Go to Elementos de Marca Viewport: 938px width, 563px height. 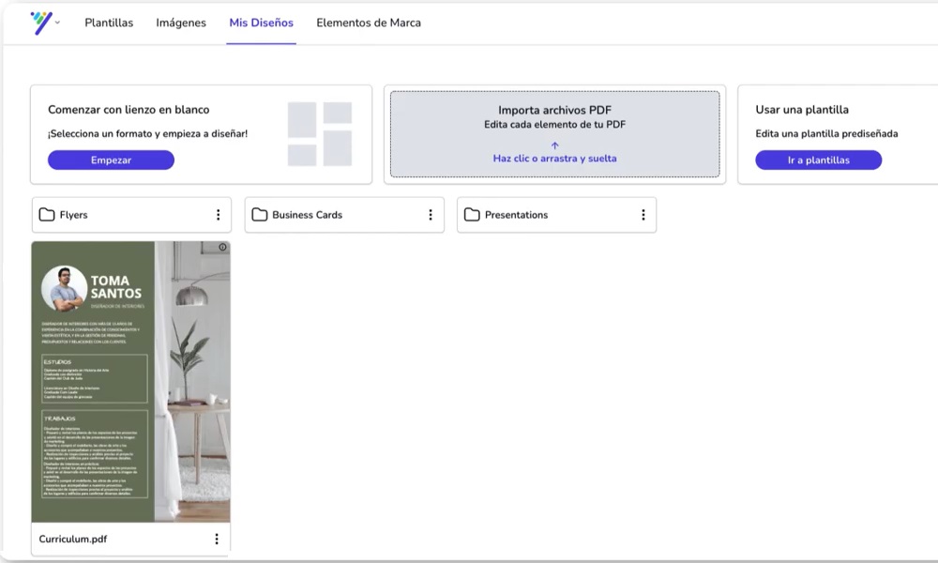368,22
